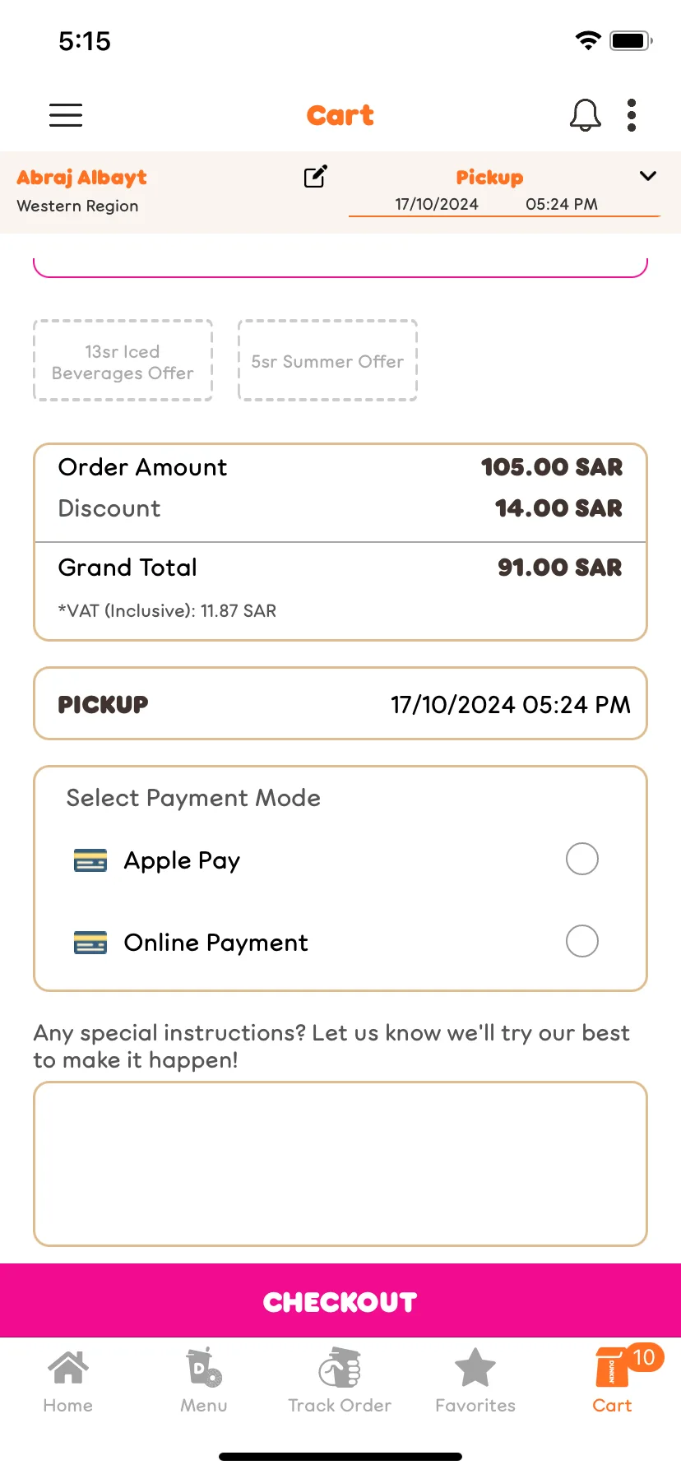
Task: Change pickup date 17/10/2024
Action: (x=437, y=204)
